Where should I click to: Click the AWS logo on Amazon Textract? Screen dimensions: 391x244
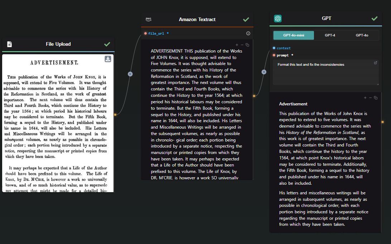148,19
